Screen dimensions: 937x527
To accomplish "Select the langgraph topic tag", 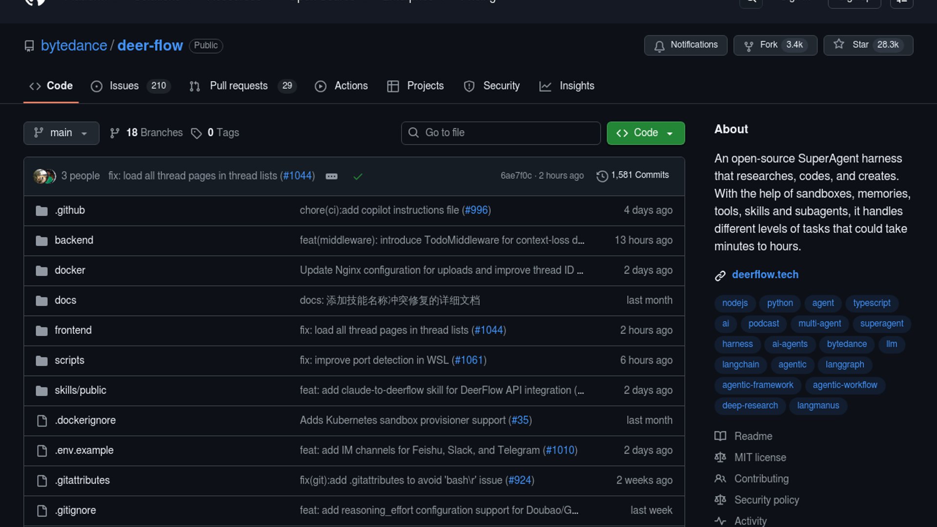I will coord(844,365).
